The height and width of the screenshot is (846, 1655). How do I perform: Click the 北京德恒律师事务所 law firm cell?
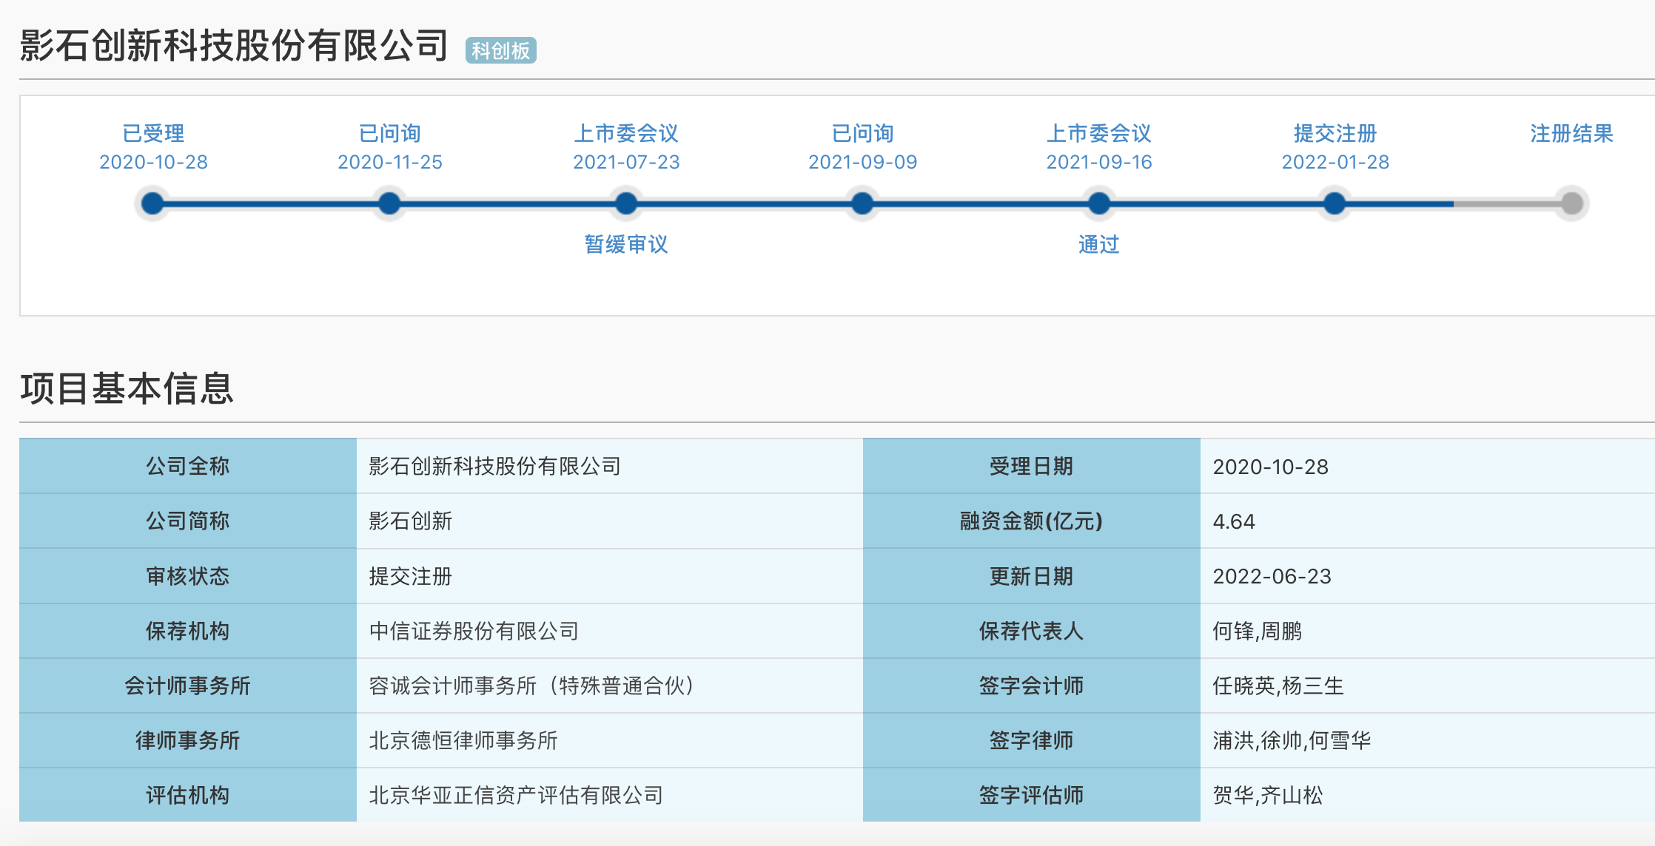pyautogui.click(x=463, y=740)
